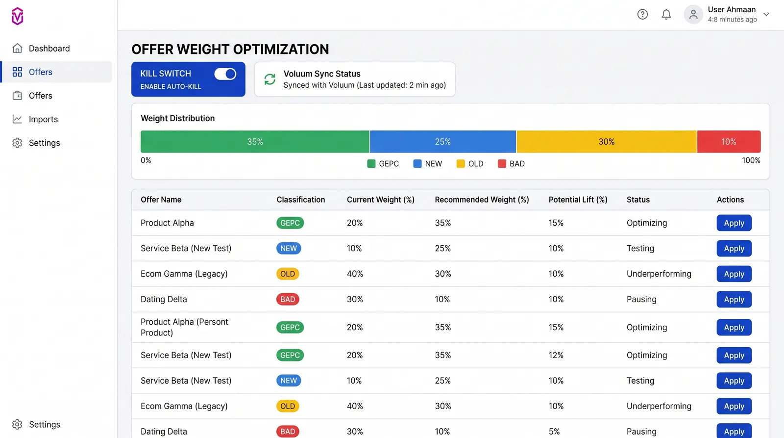
Task: Click the Imports chart icon
Action: [18, 119]
